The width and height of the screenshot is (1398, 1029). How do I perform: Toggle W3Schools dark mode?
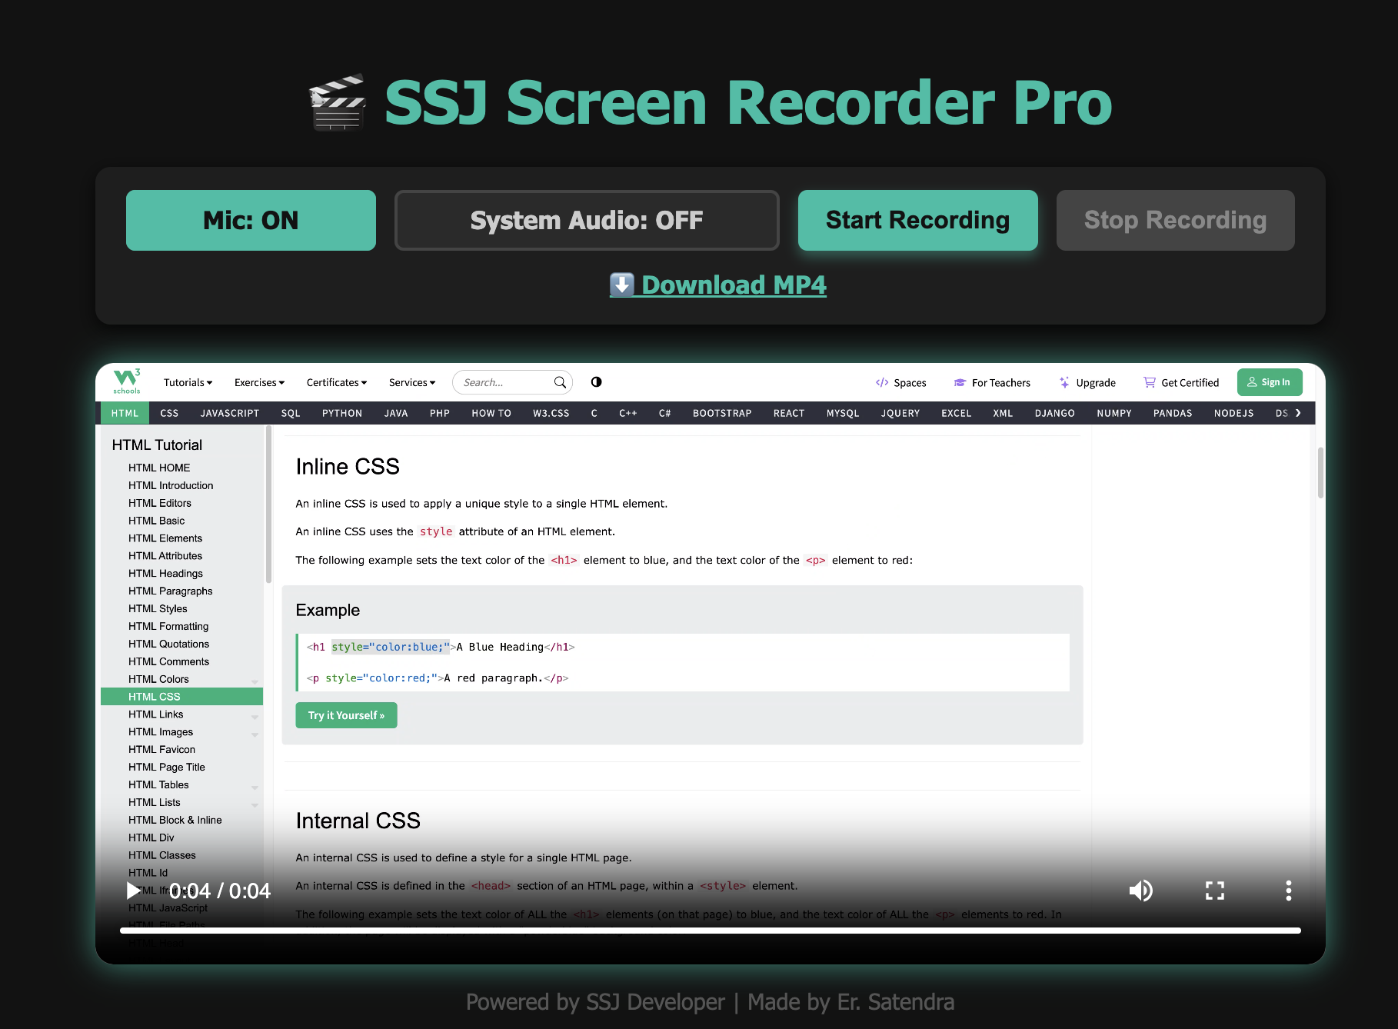[x=596, y=382]
